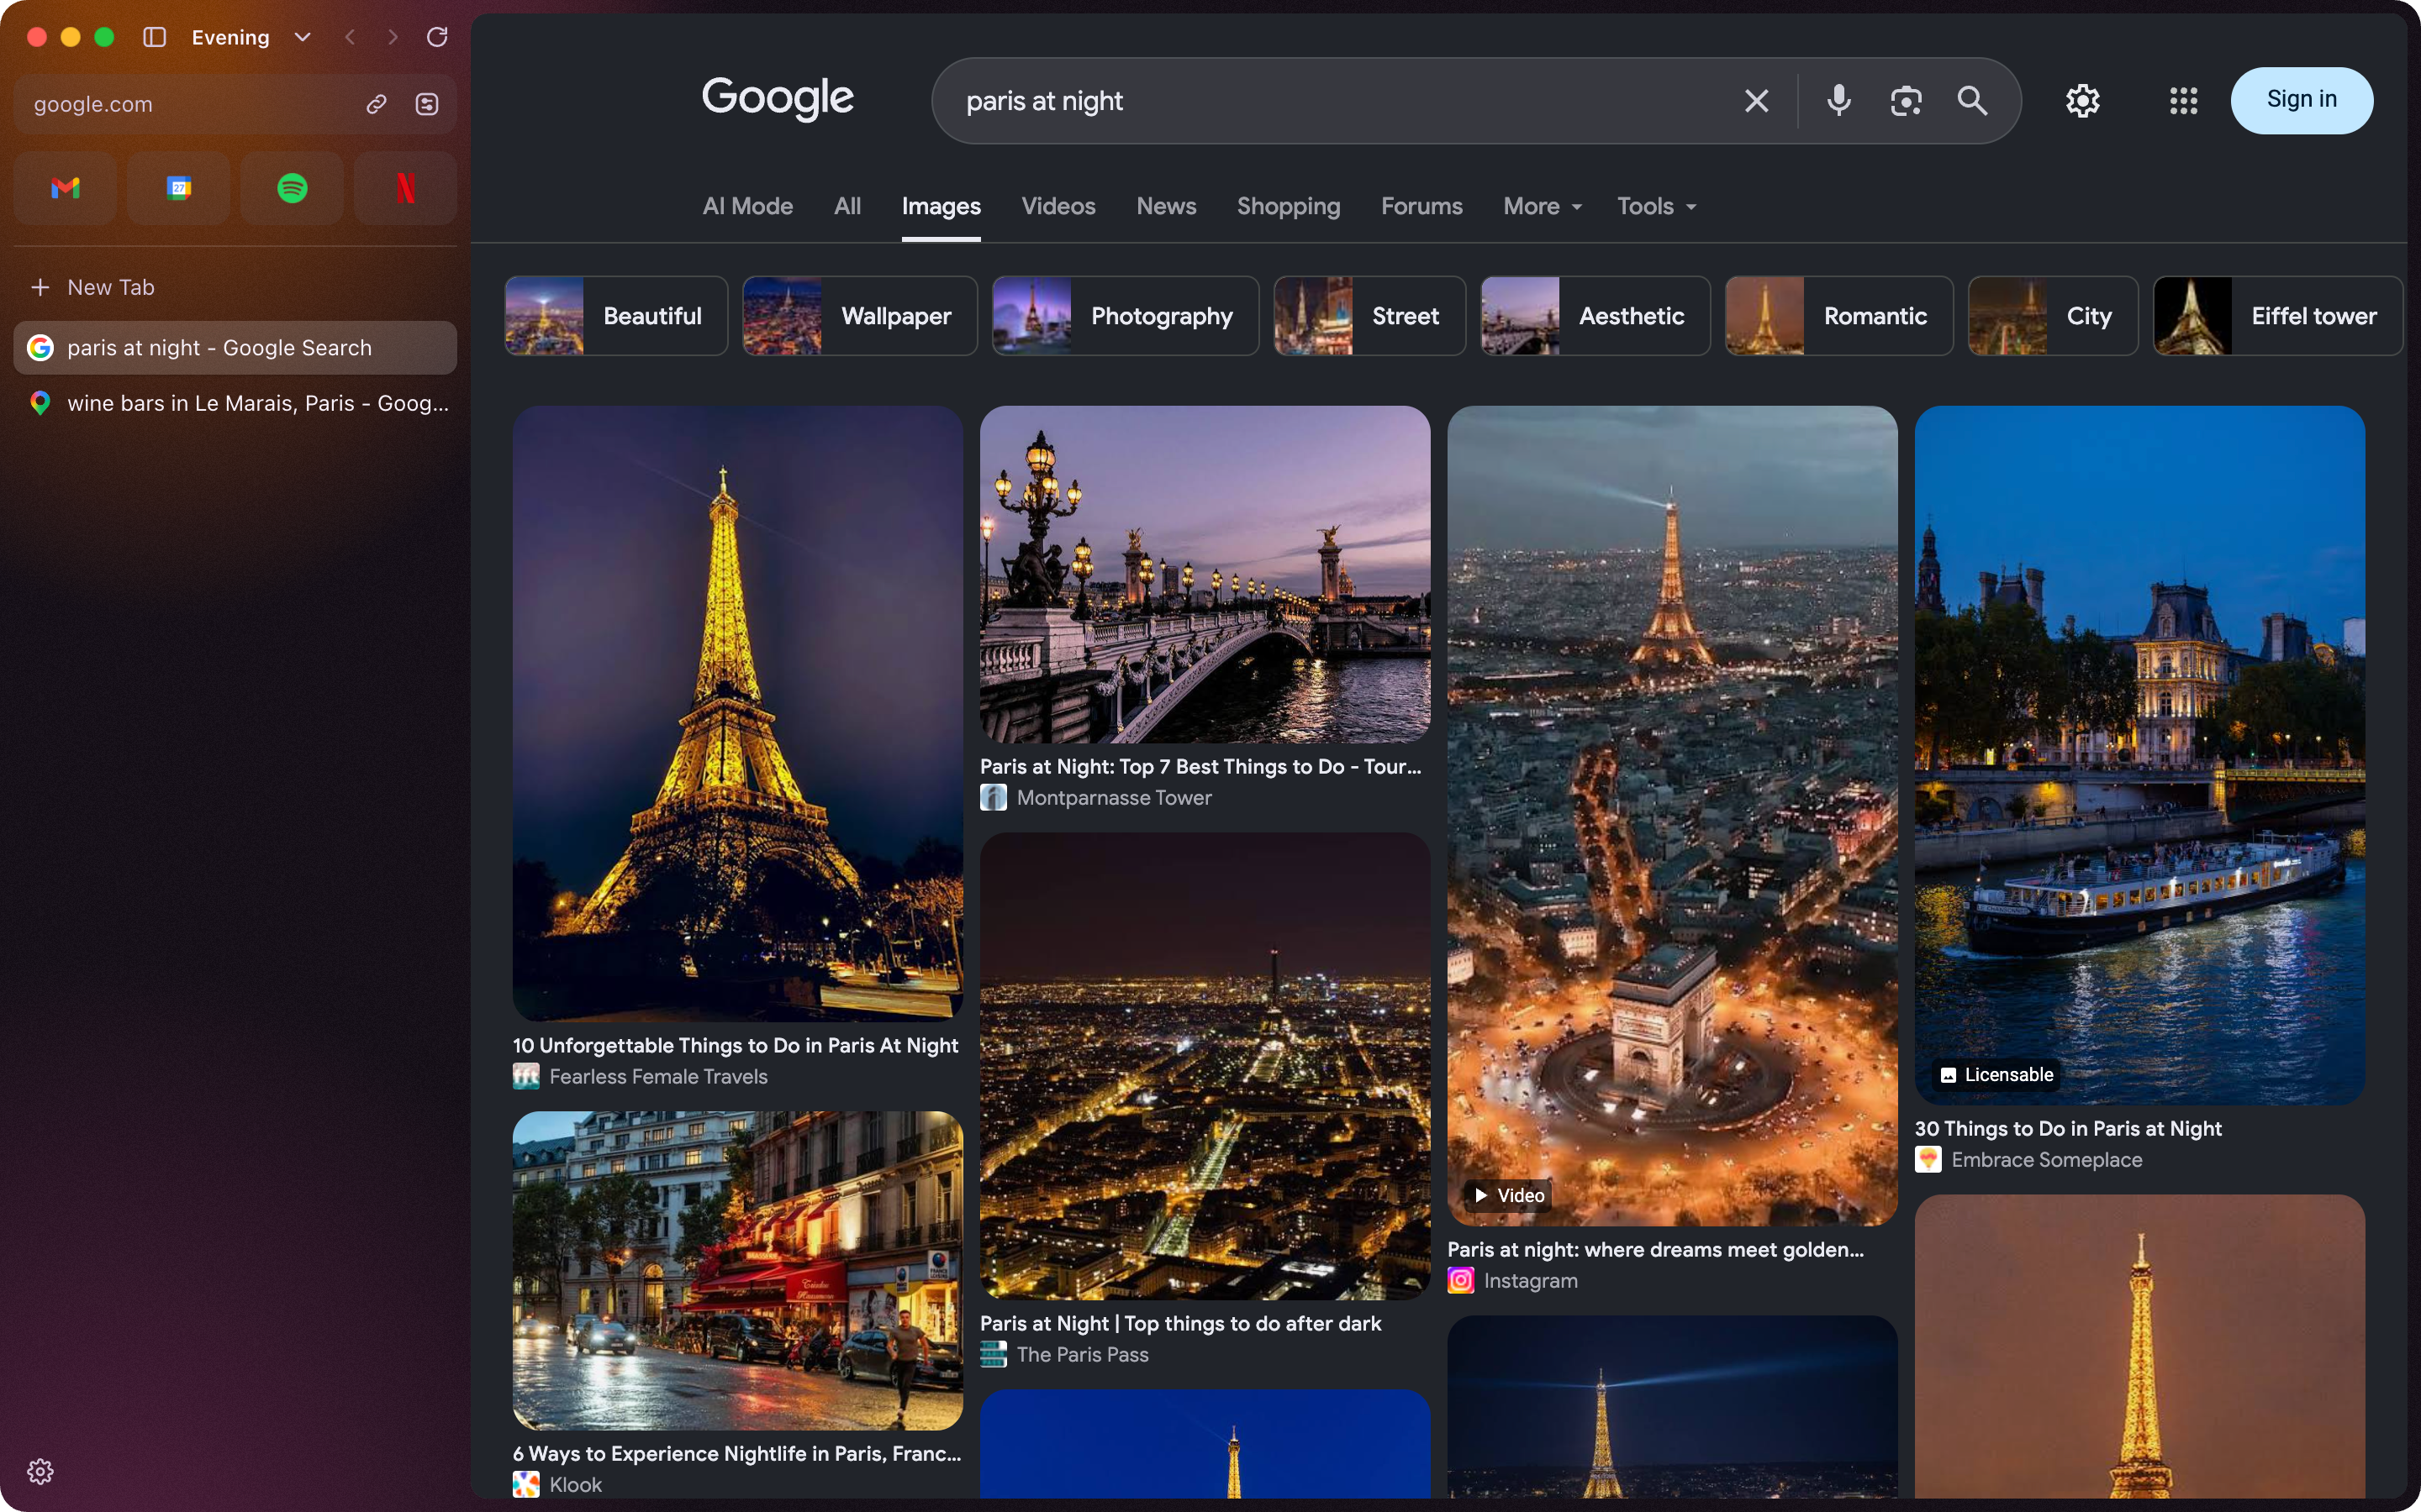This screenshot has width=2421, height=1512.
Task: Expand the Evening space dropdown
Action: tap(302, 37)
